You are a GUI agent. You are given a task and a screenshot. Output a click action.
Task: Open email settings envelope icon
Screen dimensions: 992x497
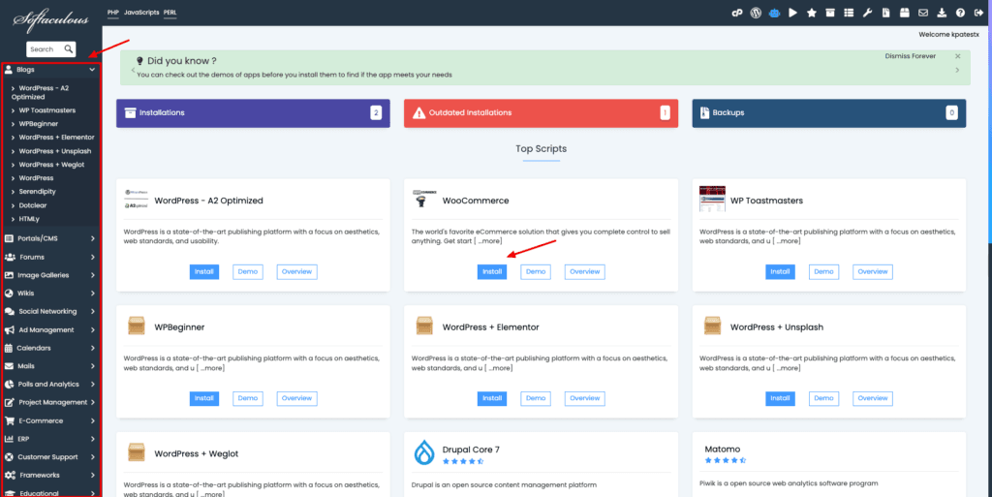pos(923,13)
